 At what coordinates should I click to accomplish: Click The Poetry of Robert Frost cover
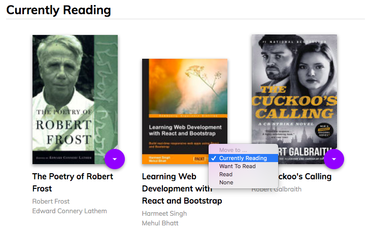(75, 100)
